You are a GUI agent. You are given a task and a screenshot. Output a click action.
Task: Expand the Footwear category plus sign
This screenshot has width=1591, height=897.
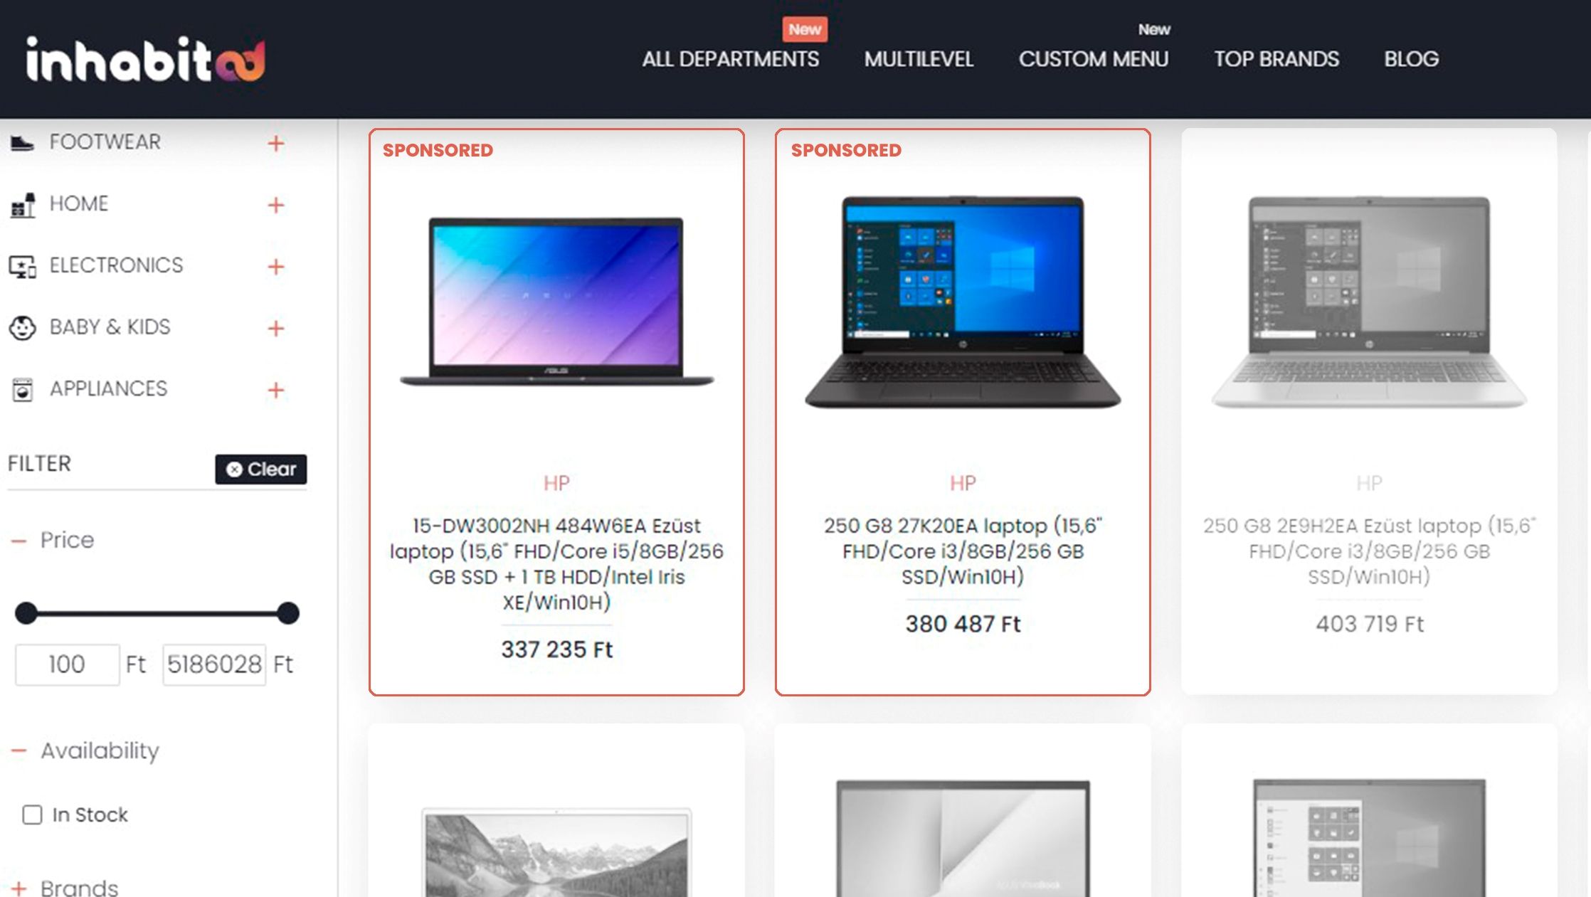pyautogui.click(x=276, y=143)
